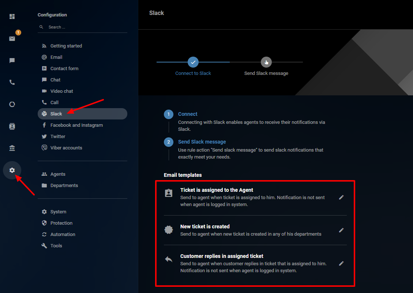Open Departments section

(x=82, y=186)
